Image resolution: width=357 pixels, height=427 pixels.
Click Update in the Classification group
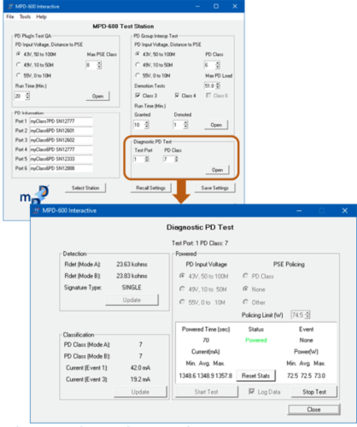pyautogui.click(x=140, y=392)
